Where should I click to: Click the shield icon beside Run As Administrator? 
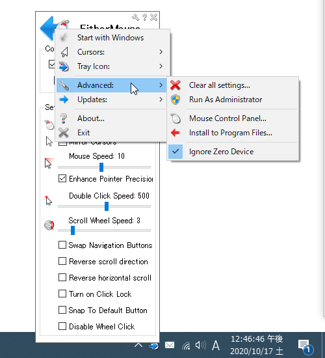tap(175, 100)
